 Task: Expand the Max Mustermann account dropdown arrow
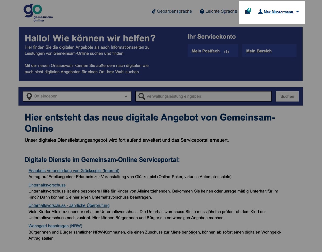298,12
